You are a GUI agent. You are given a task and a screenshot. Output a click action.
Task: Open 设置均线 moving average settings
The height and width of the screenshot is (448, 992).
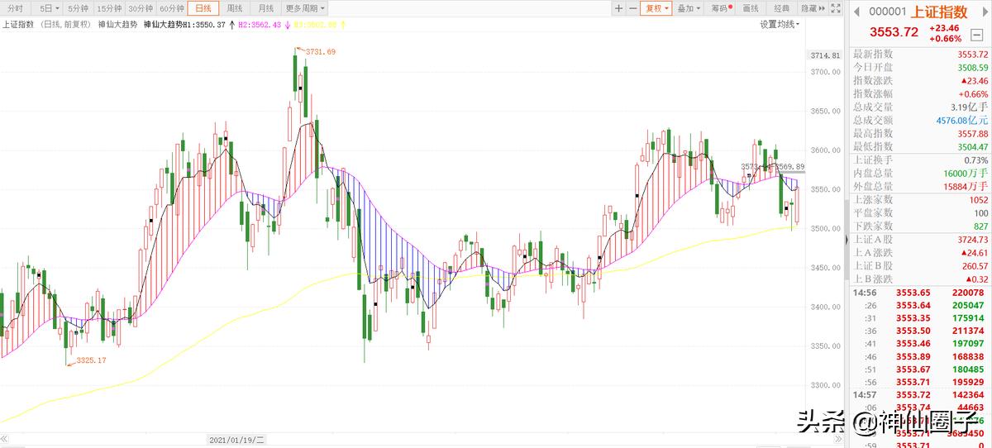pos(780,25)
